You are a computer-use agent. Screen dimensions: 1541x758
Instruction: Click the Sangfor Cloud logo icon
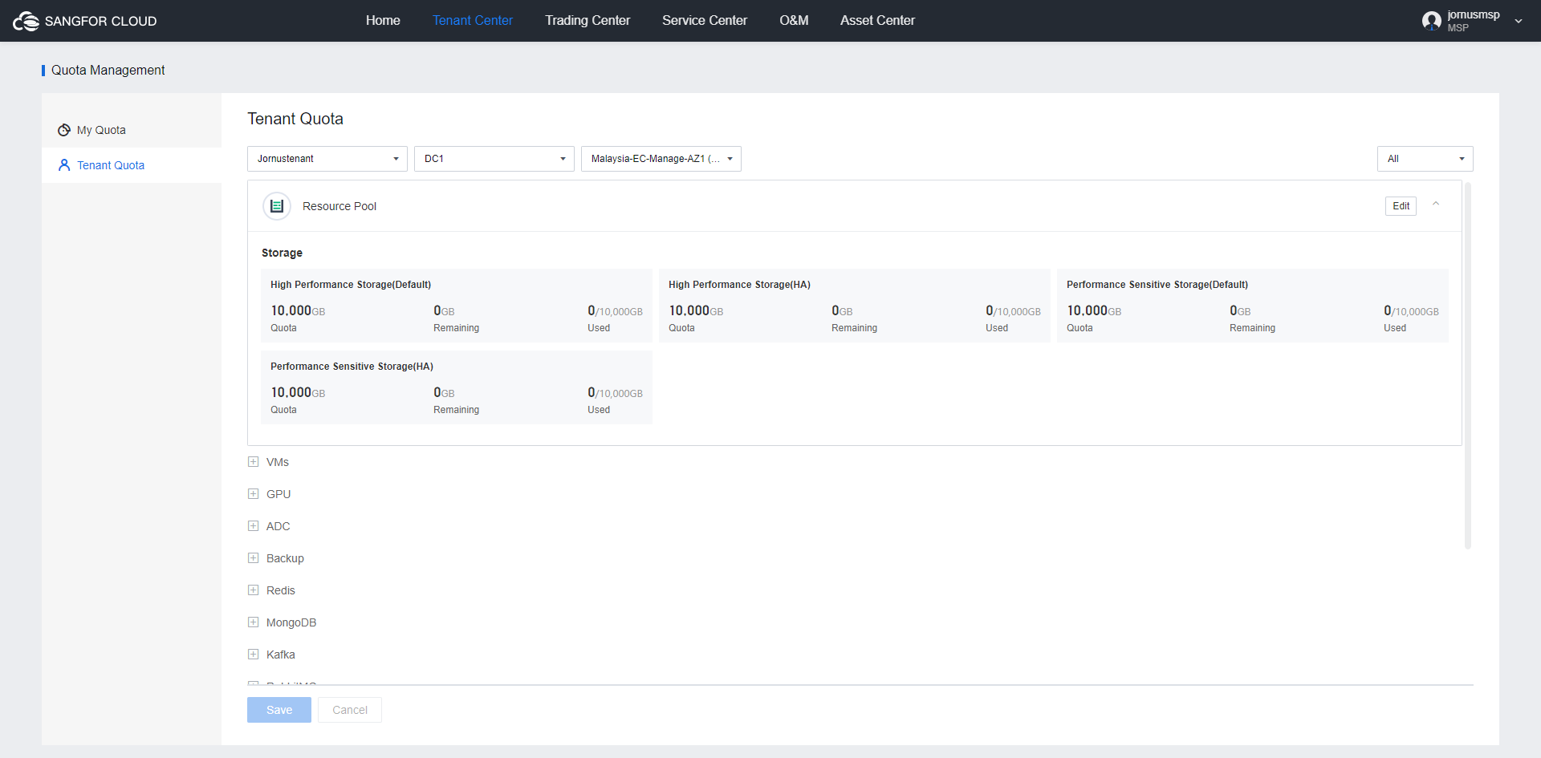click(x=26, y=21)
